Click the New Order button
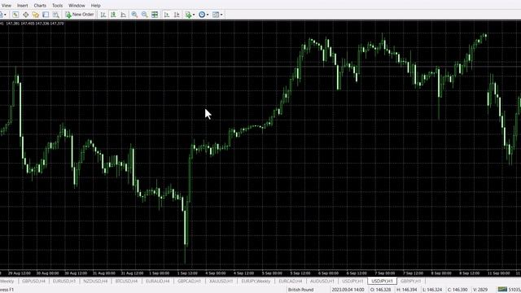521x293 pixels. coord(80,15)
